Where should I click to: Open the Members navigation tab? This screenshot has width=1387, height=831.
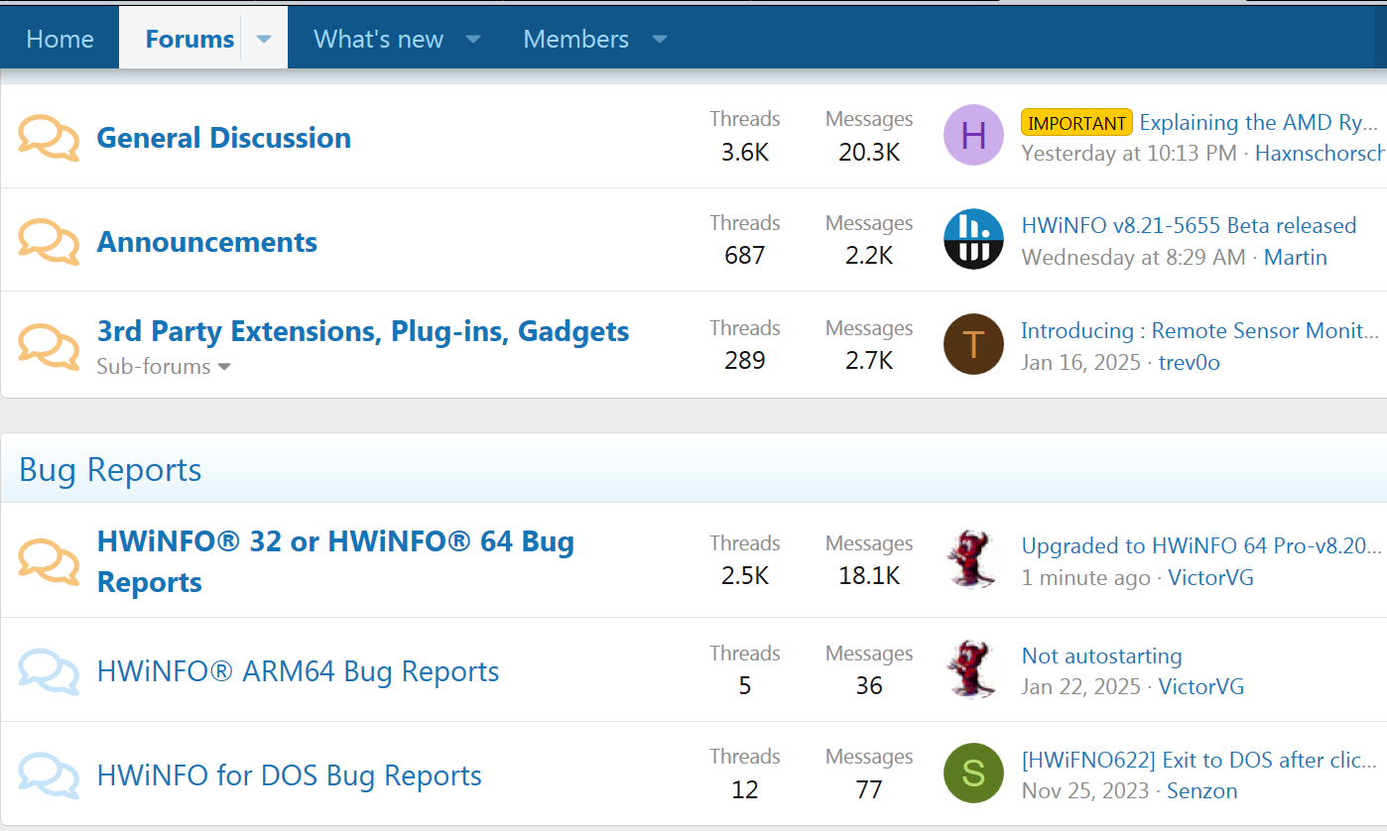pyautogui.click(x=575, y=40)
